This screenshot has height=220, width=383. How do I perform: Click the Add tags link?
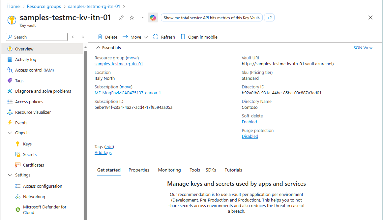pos(103,152)
